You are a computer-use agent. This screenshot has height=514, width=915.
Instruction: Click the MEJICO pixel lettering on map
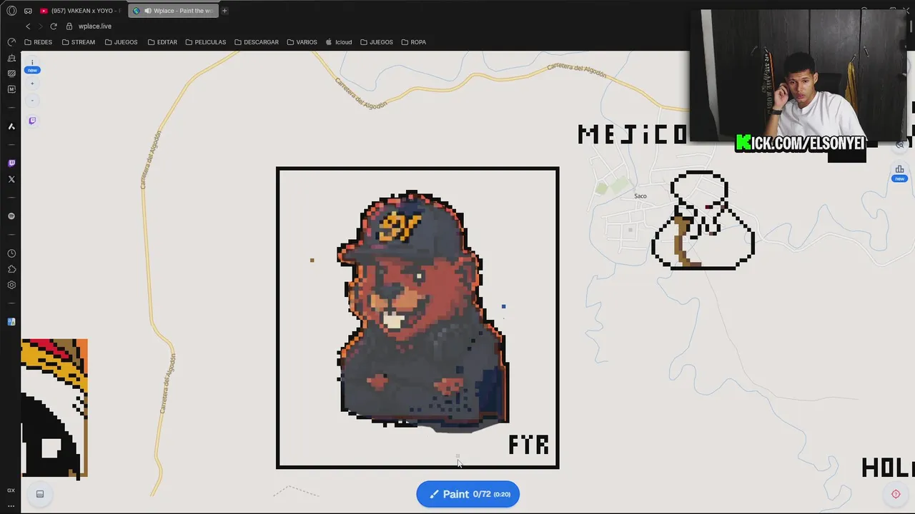tap(633, 134)
